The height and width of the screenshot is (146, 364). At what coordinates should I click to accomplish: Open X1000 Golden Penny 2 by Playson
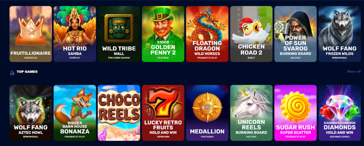point(163,34)
